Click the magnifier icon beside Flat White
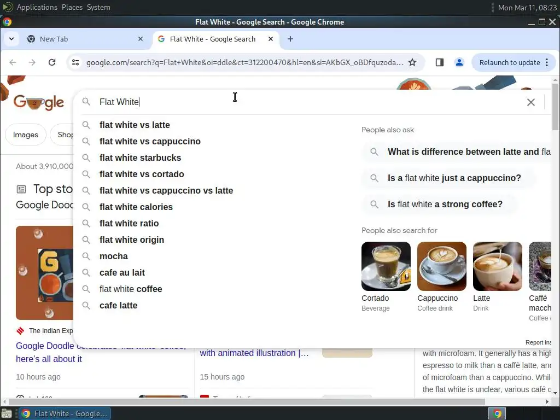This screenshot has height=420, width=560. click(x=86, y=102)
